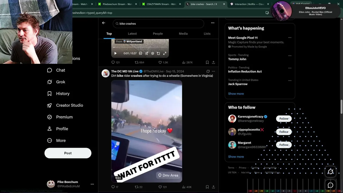Like the post with 1.3K likes
Image resolution: width=343 pixels, height=193 pixels.
pos(163,62)
